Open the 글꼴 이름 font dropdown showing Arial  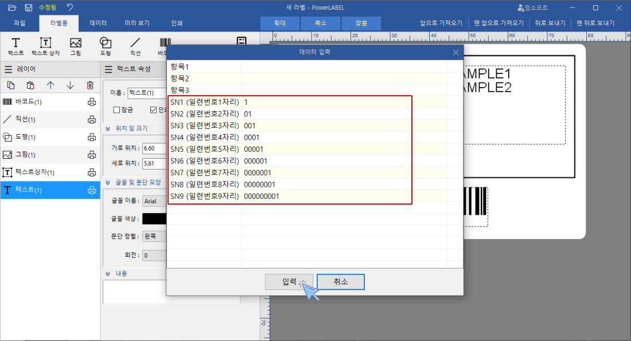click(x=153, y=201)
